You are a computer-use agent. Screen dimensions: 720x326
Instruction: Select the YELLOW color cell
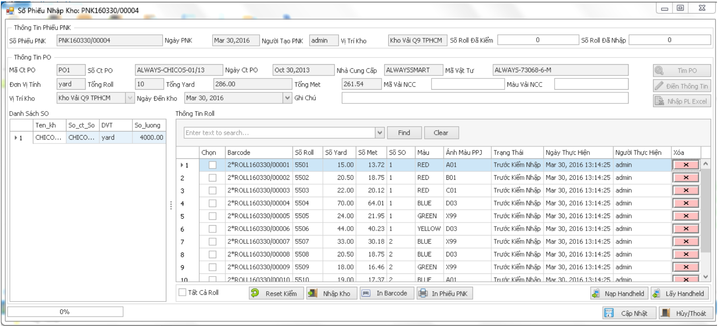[429, 229]
